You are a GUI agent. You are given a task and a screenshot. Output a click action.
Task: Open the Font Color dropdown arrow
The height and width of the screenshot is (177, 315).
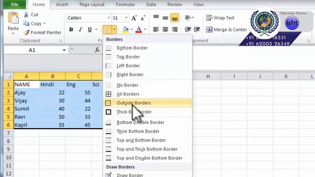point(145,29)
